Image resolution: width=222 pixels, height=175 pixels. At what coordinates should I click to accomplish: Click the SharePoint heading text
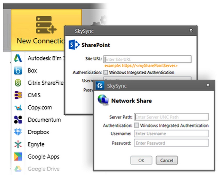pos(96,45)
